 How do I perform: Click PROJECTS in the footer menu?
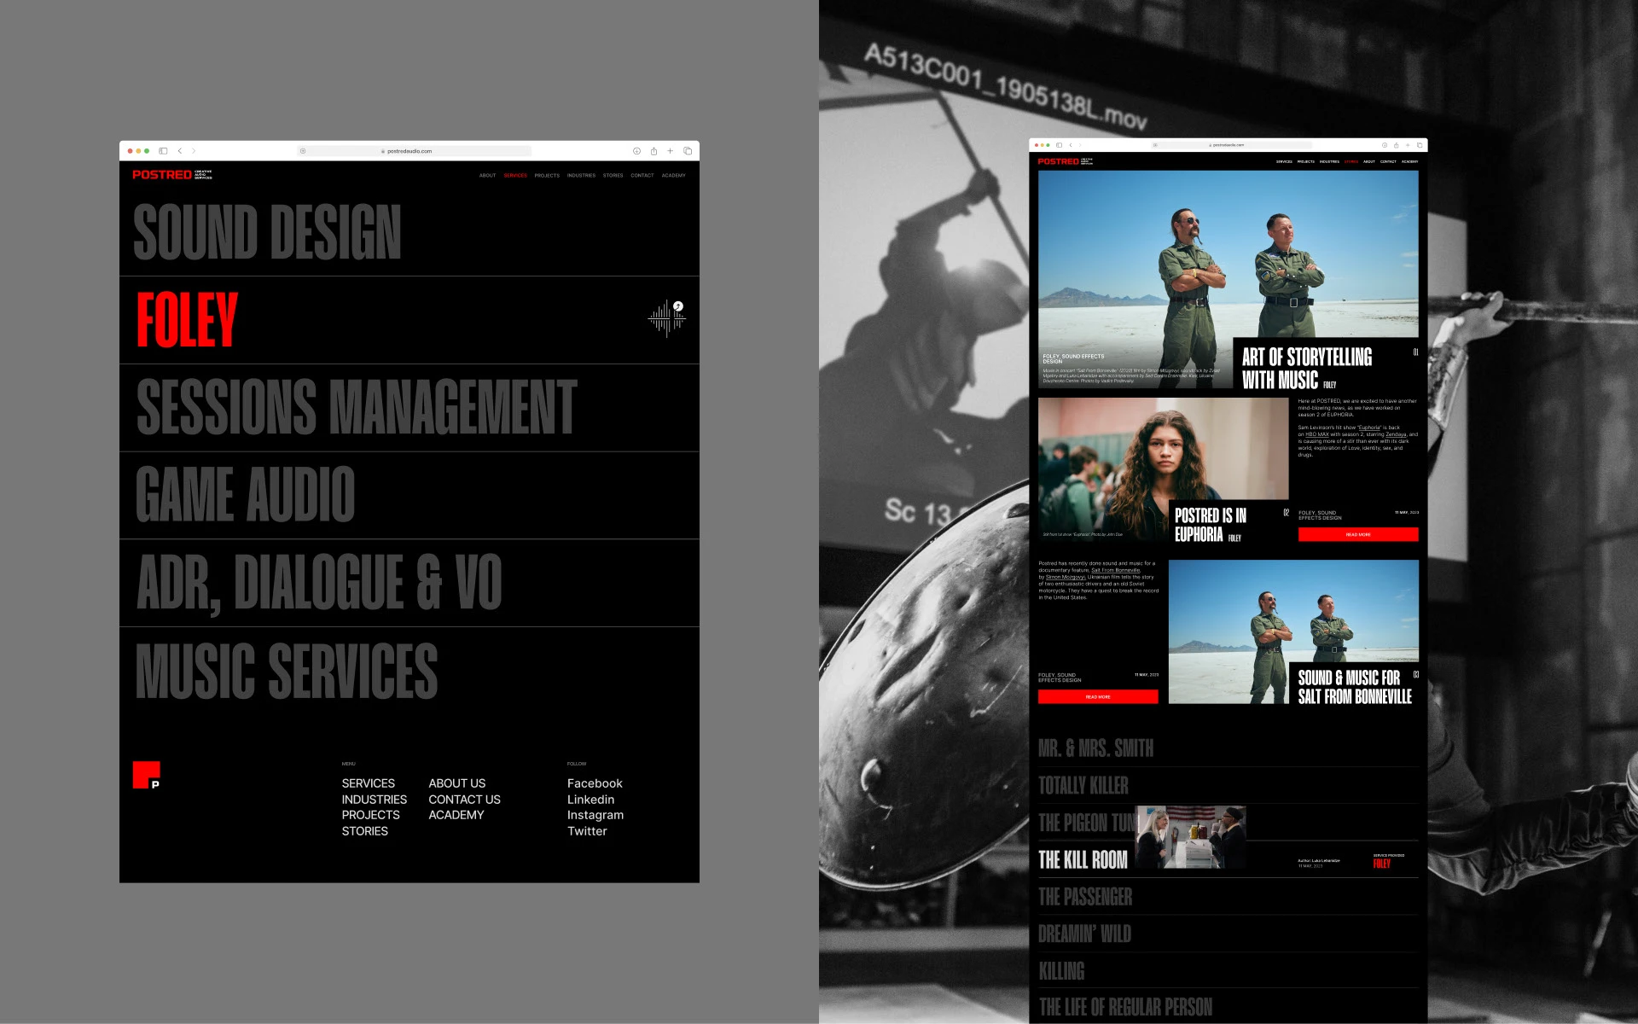[370, 815]
